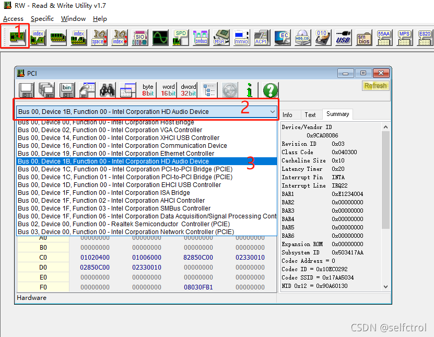The image size is (434, 337).
Task: Open the IO index access icon
Action: [119, 38]
